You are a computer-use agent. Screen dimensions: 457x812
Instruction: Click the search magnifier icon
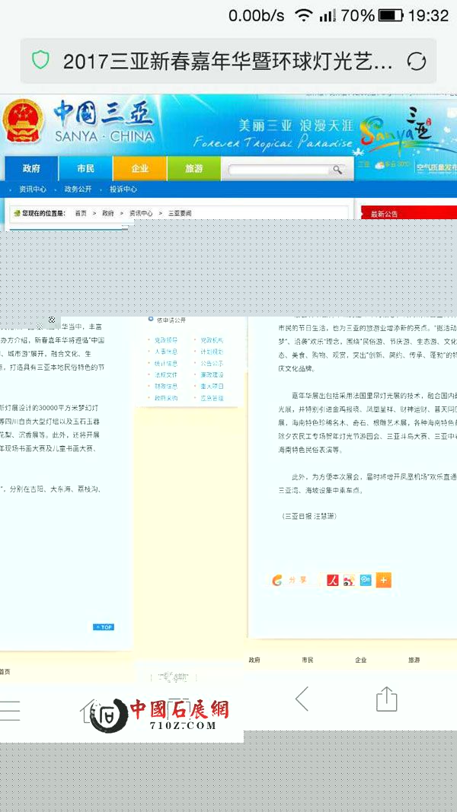point(337,170)
